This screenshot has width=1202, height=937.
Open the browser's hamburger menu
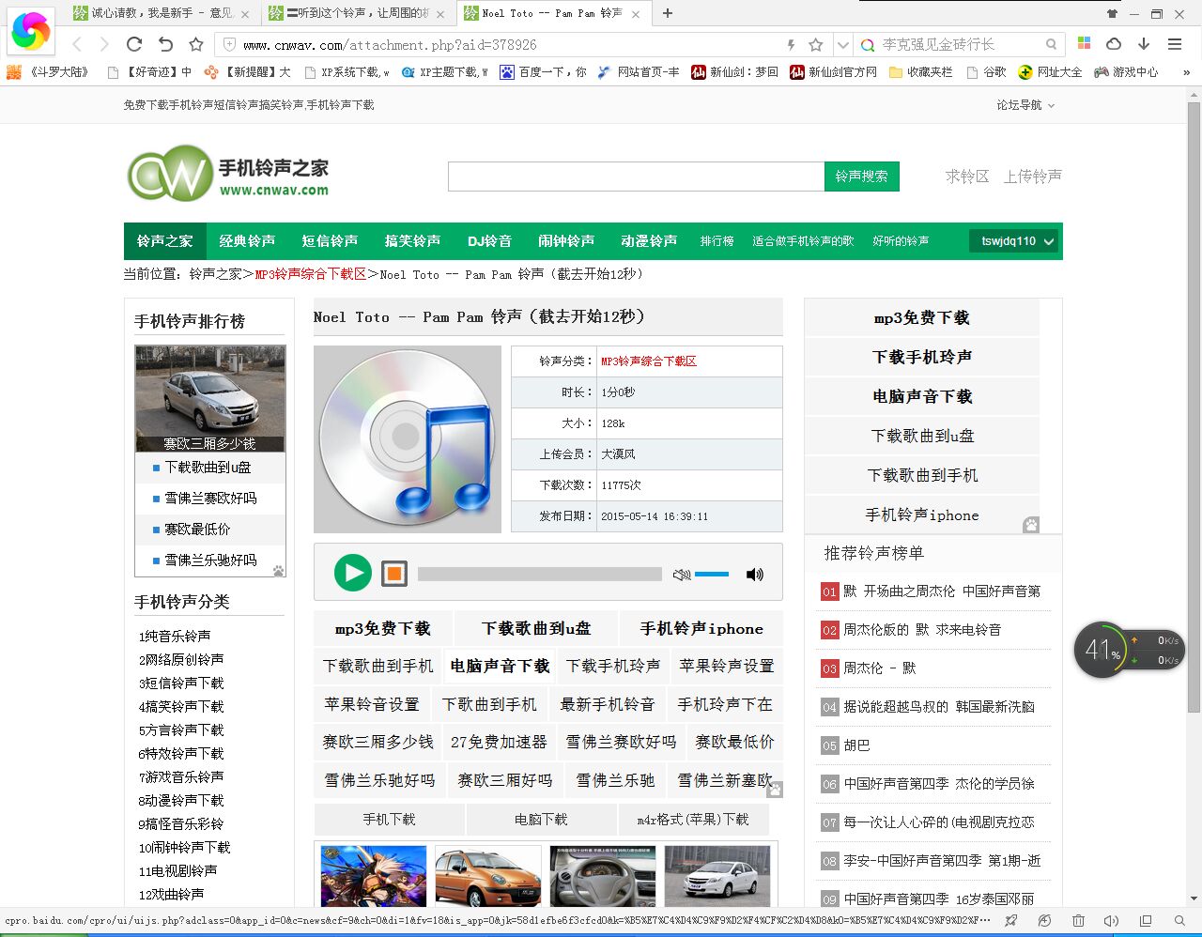(1174, 44)
